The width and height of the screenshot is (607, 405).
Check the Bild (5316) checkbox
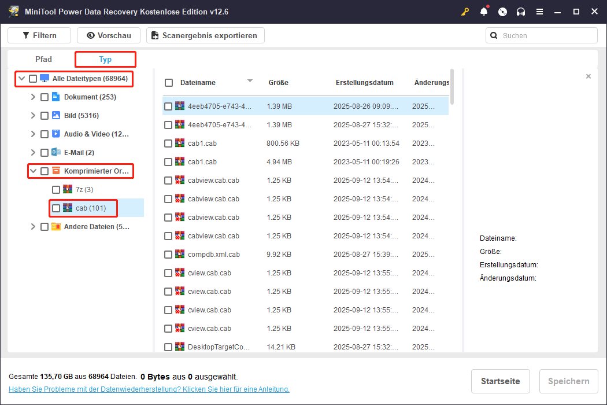coord(45,116)
